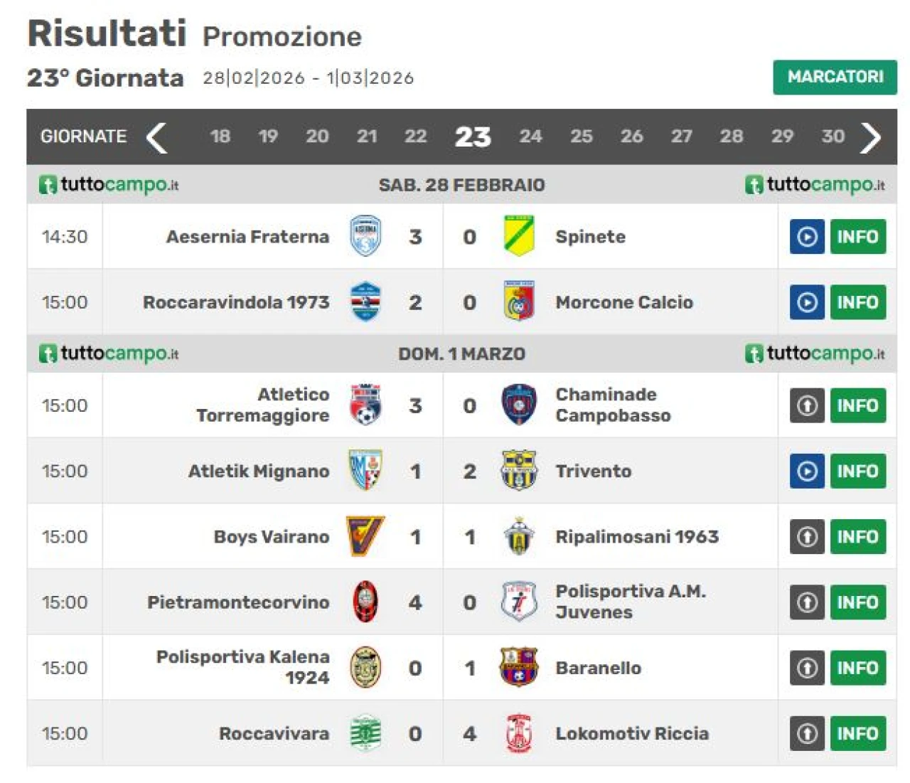Click tuttocampo.it logo beside Sab. 28 Febbraio
This screenshot has width=910, height=783.
tap(109, 185)
